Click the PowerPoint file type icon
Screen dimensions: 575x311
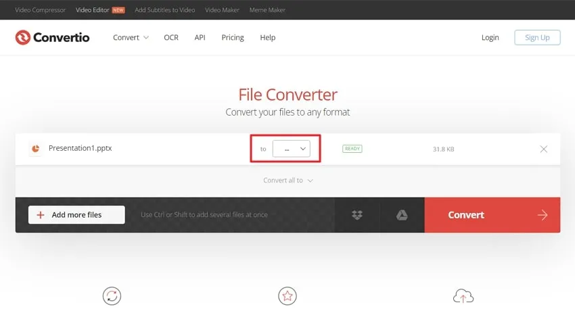pyautogui.click(x=36, y=148)
